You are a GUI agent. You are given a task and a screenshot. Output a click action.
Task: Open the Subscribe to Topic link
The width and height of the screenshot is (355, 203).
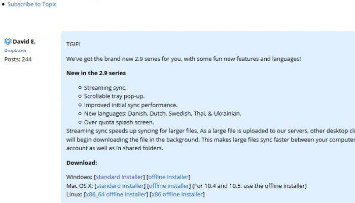click(32, 4)
